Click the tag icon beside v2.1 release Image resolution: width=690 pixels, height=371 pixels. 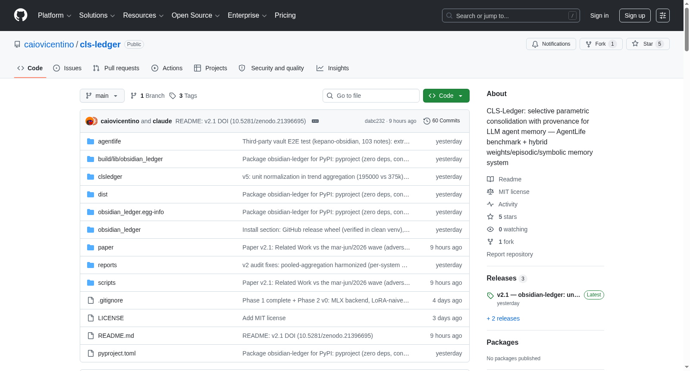(x=490, y=296)
